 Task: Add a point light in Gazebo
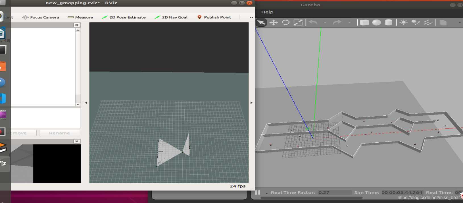click(x=404, y=22)
